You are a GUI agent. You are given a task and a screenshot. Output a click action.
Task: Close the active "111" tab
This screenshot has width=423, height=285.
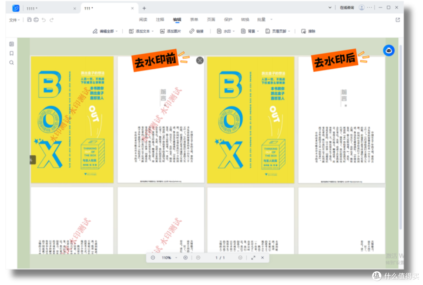tap(132, 8)
